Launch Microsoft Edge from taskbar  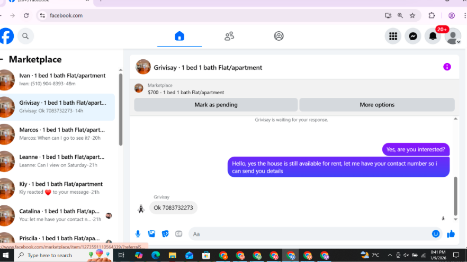pyautogui.click(x=156, y=255)
